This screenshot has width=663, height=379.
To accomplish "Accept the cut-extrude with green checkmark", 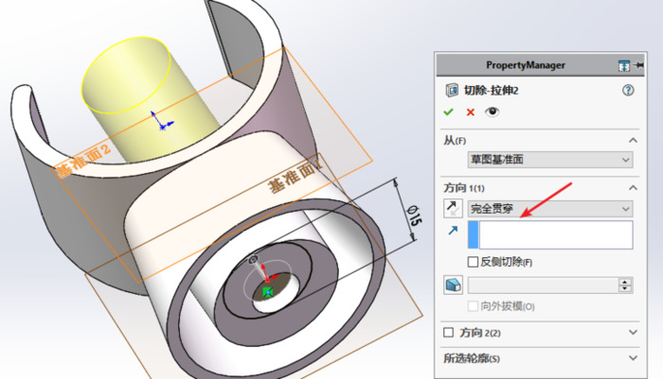I will 448,112.
